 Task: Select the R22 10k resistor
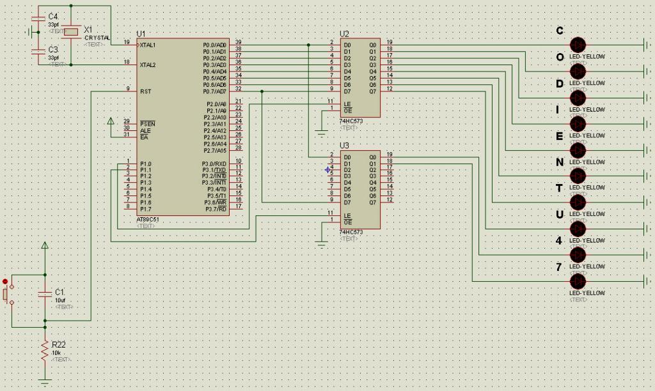coord(45,351)
